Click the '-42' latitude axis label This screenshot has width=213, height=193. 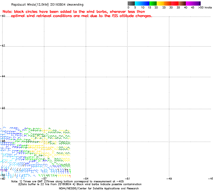pyautogui.click(x=3, y=45)
